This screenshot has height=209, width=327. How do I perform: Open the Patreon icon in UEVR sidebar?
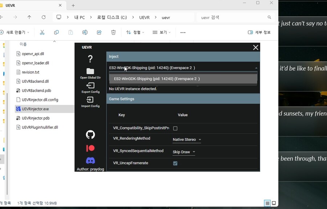tap(90, 148)
